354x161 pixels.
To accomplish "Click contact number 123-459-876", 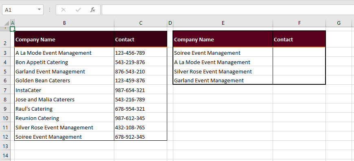I will point(141,80).
